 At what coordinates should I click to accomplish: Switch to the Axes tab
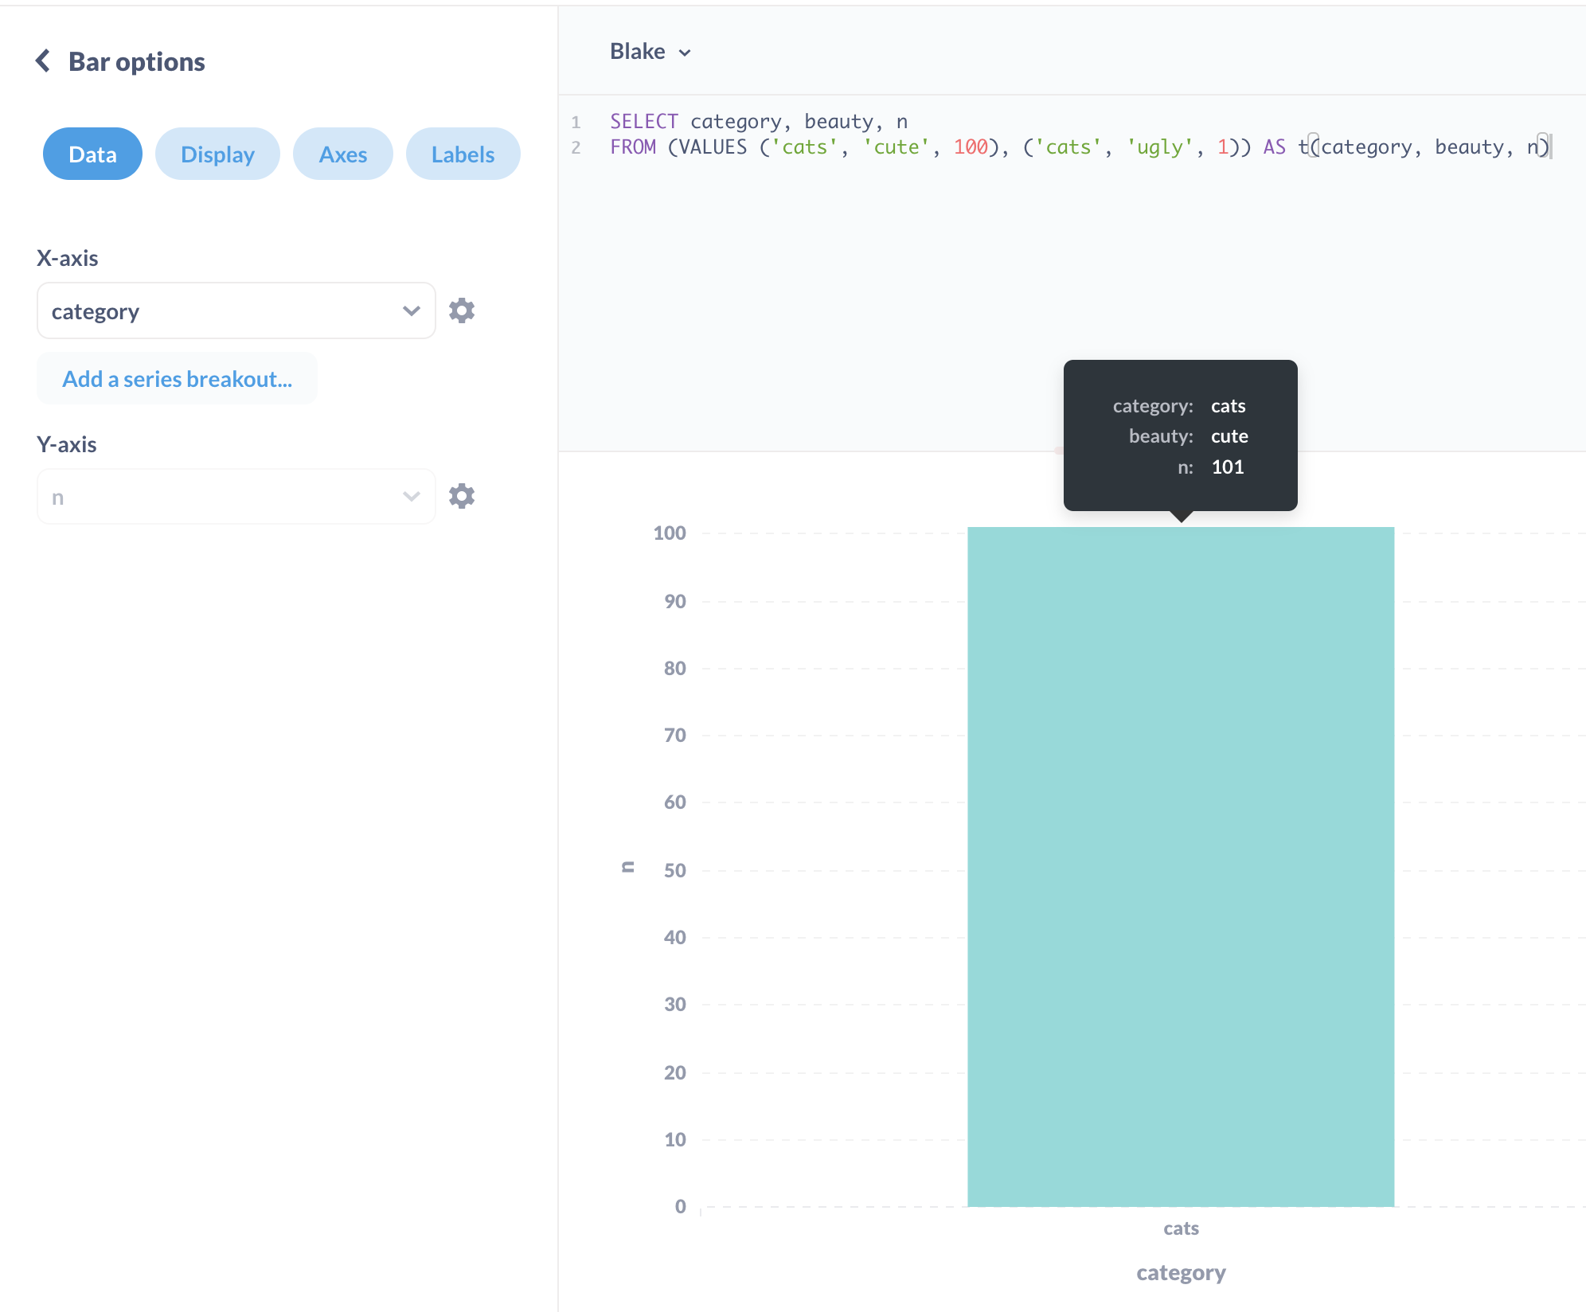point(342,154)
